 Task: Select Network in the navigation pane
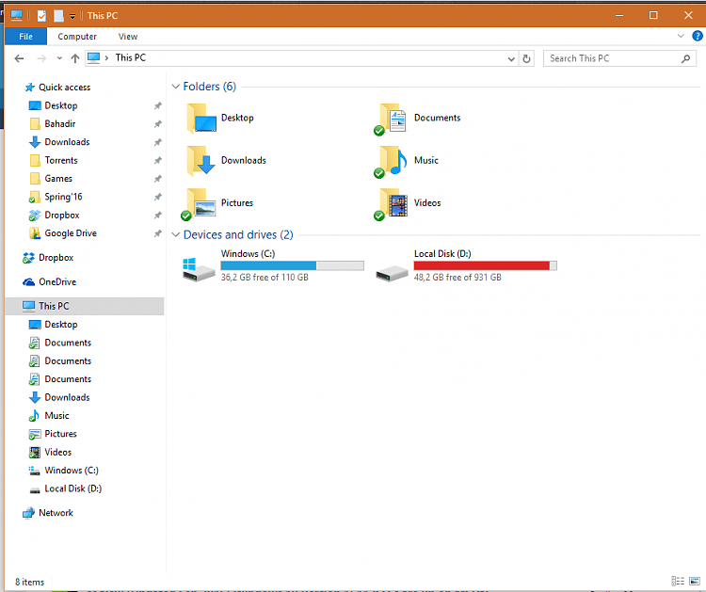48,513
